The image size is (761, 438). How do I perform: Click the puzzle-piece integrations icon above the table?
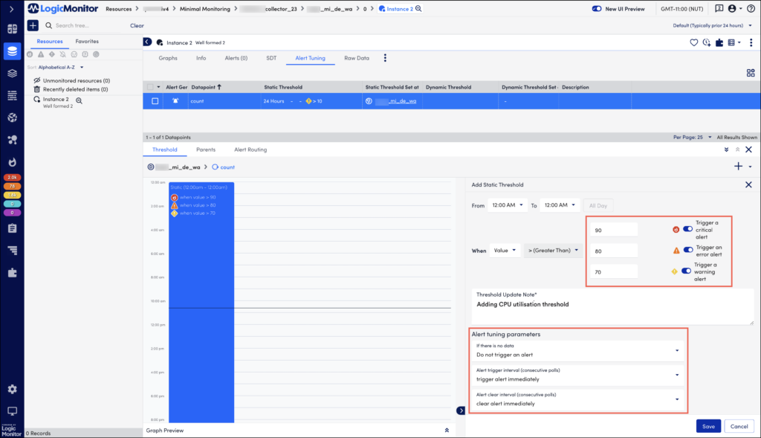[719, 42]
